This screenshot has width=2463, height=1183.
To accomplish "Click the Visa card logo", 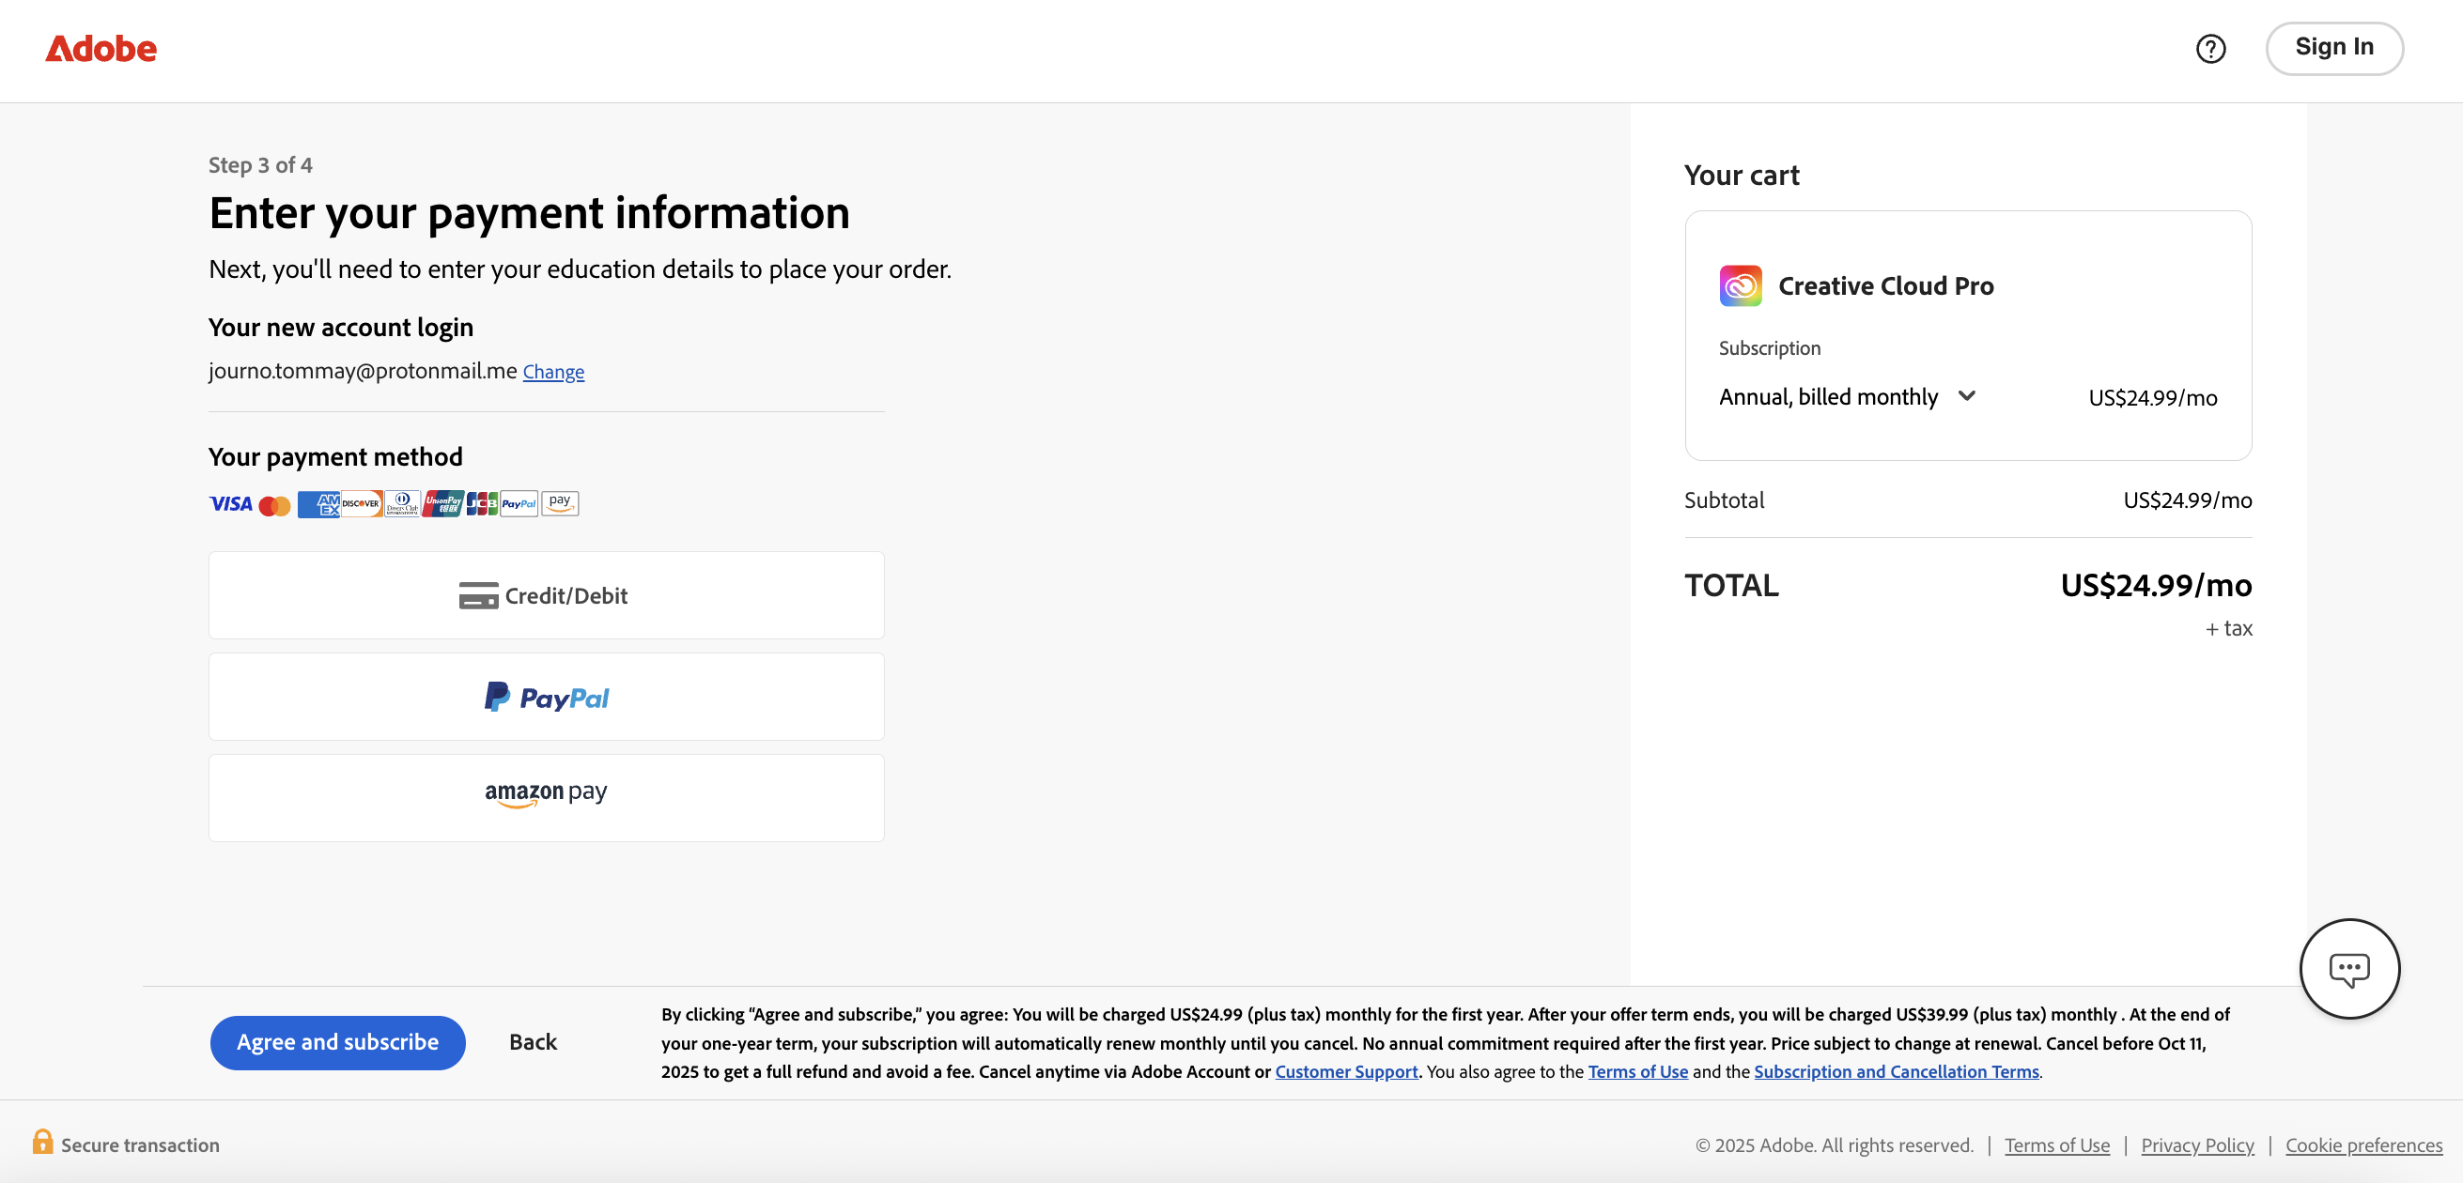I will 230,503.
